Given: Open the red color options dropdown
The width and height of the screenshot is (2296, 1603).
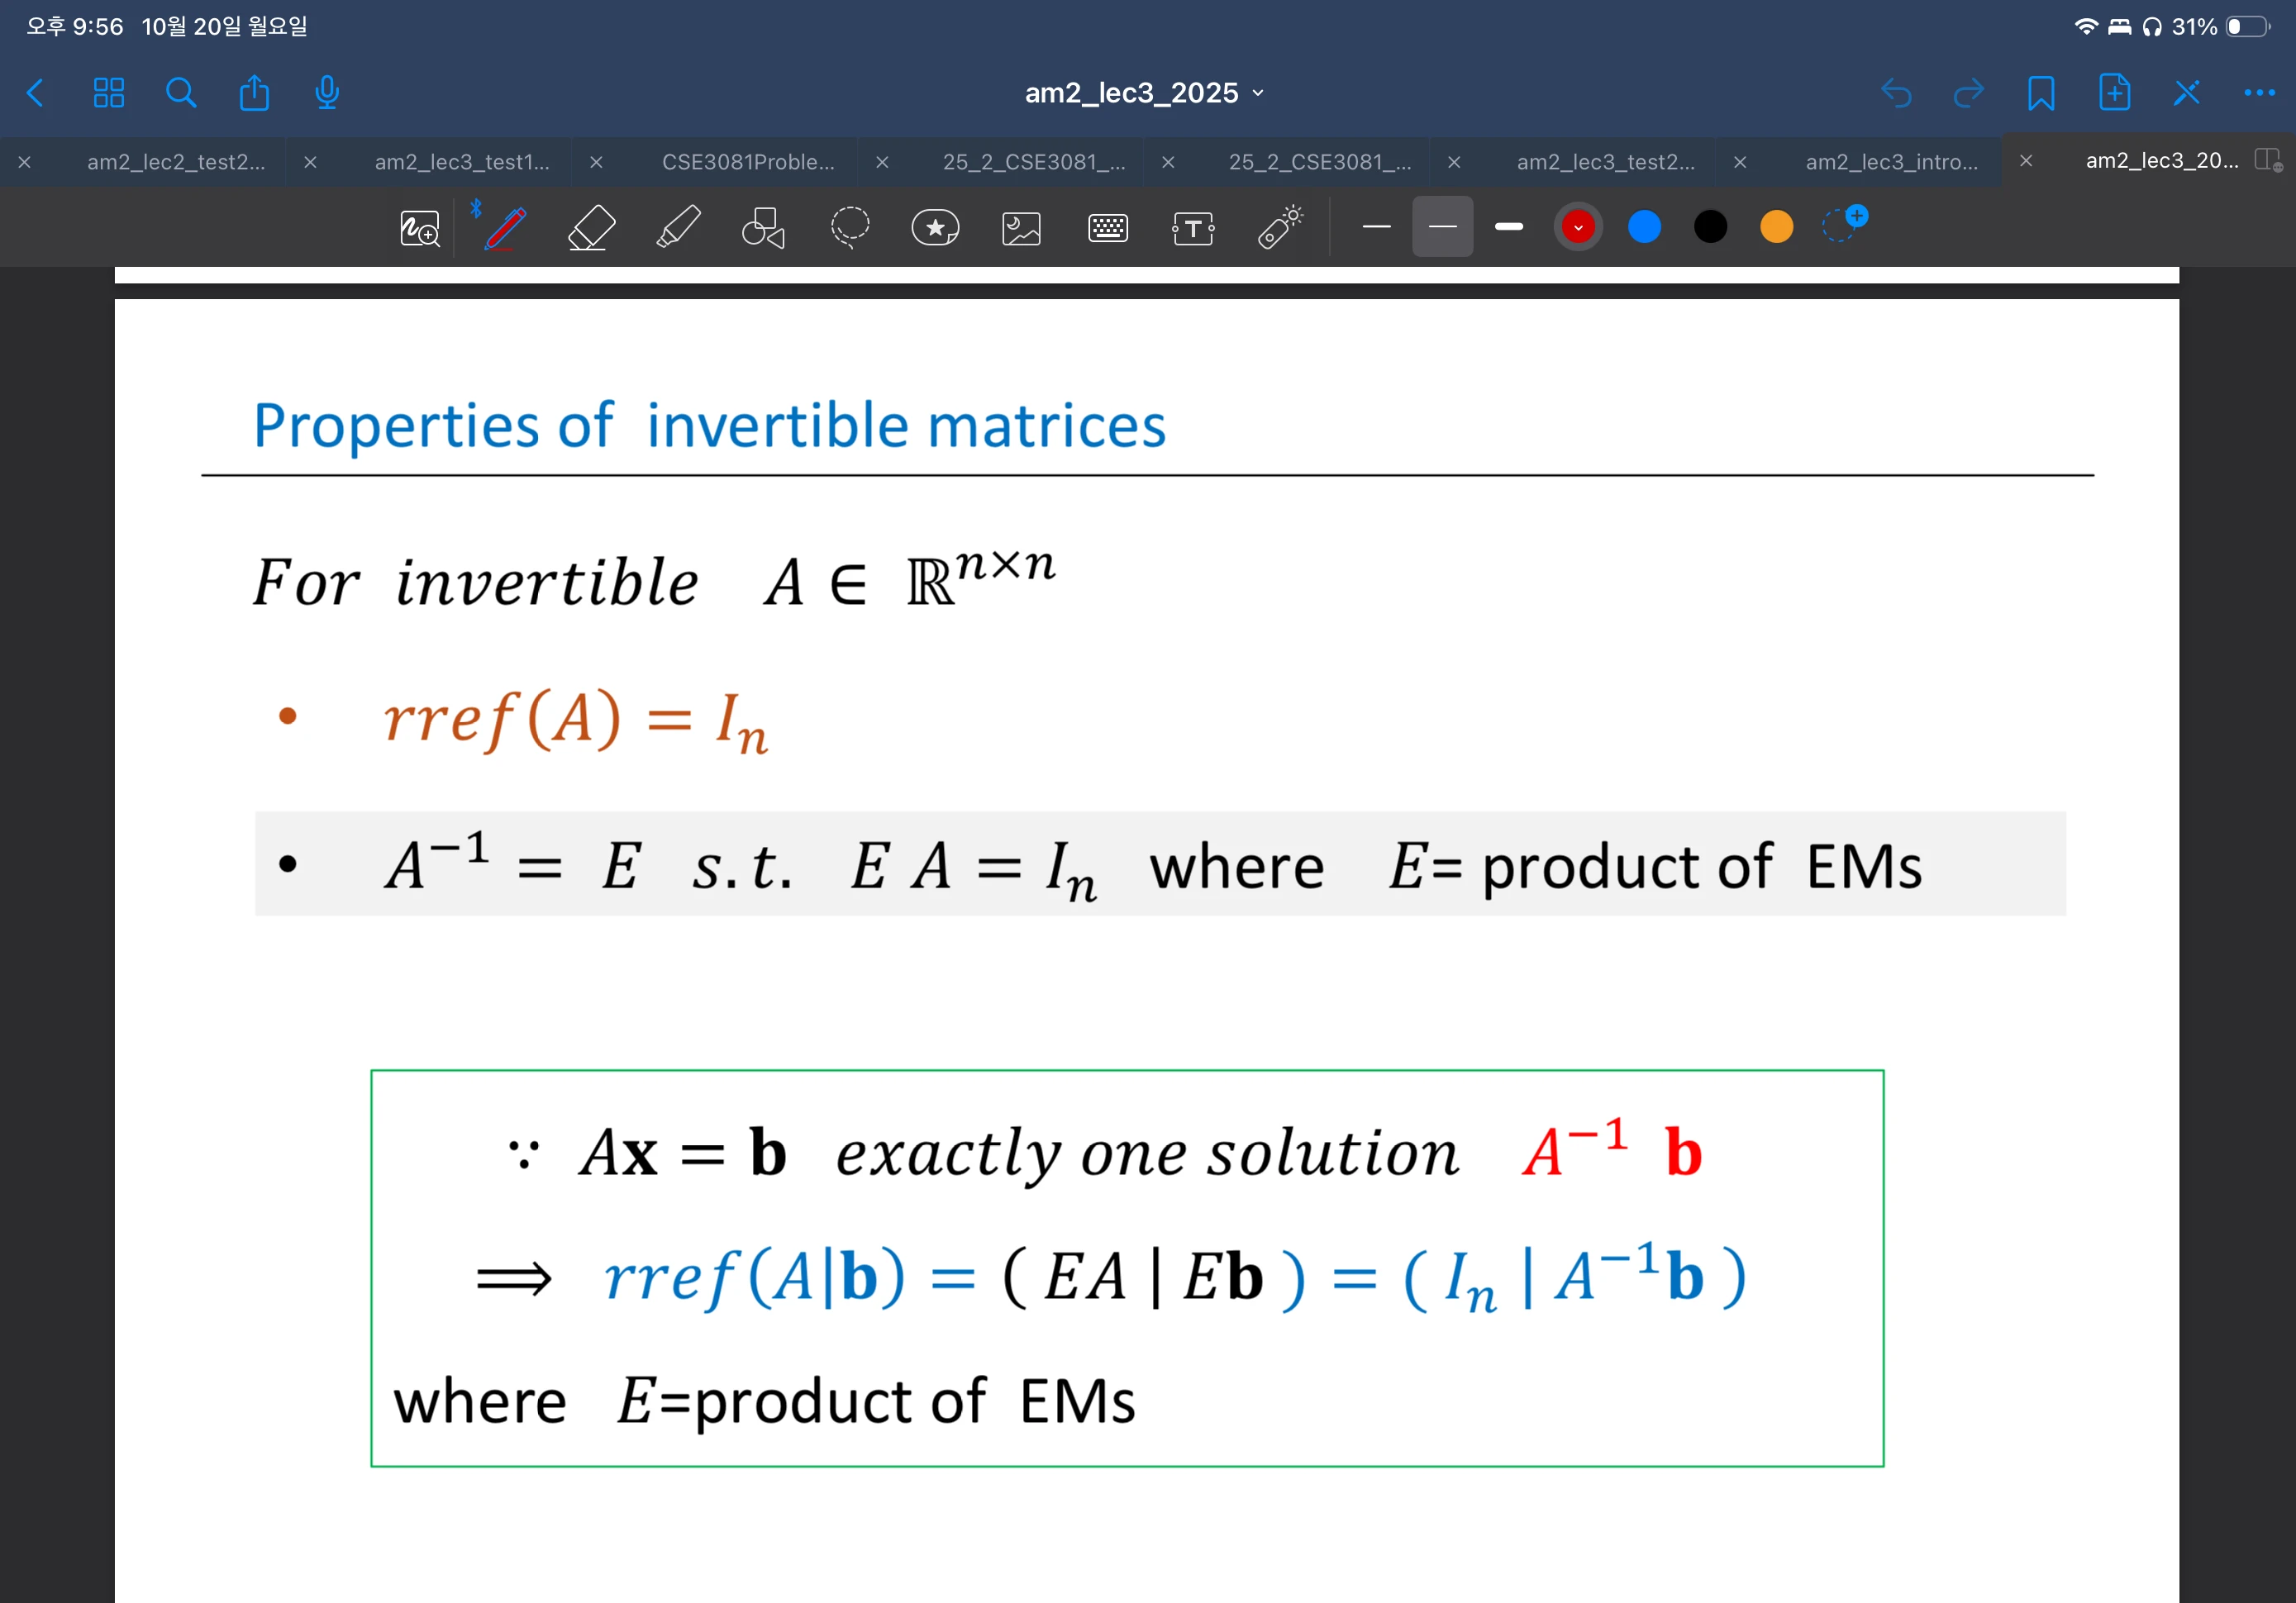Looking at the screenshot, I should pos(1577,227).
